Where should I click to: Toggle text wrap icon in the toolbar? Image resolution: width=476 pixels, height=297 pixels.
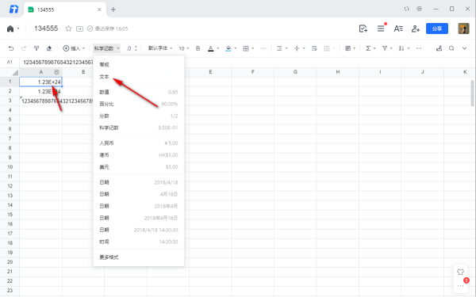(314, 48)
